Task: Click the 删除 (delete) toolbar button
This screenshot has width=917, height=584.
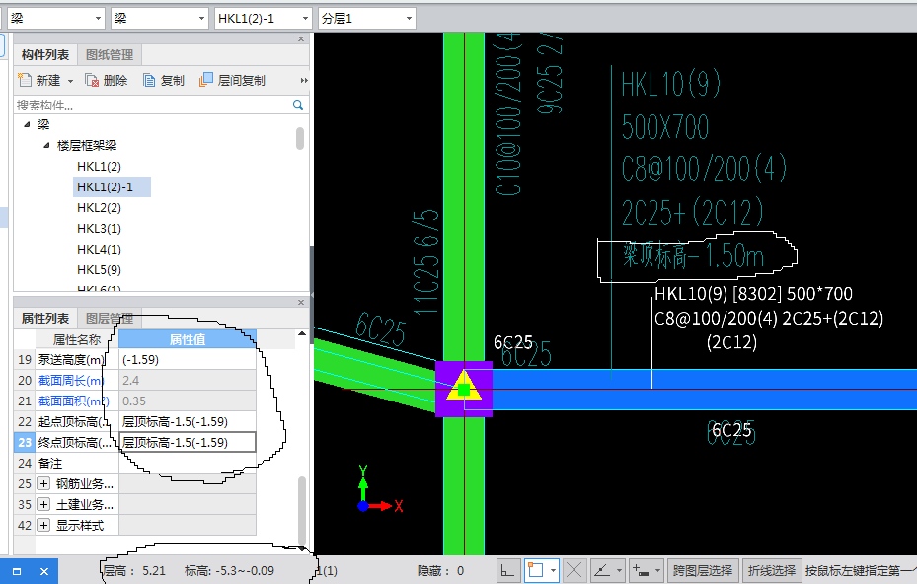Action: pyautogui.click(x=107, y=81)
